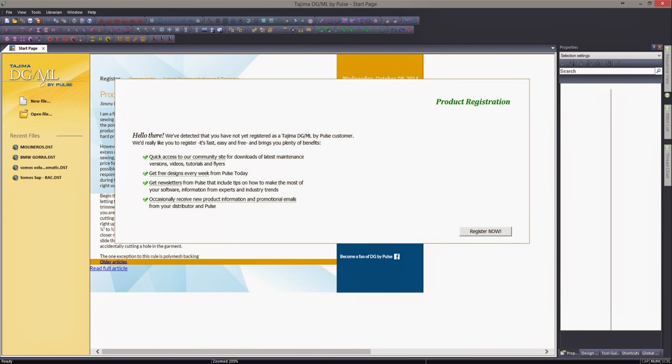
Task: Click the Zoom in magnifier icon
Action: (x=146, y=30)
